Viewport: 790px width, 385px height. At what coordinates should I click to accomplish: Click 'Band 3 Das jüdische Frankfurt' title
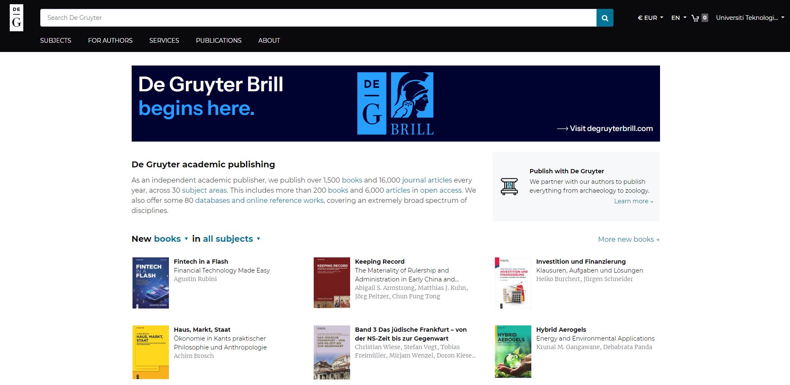[x=411, y=334]
